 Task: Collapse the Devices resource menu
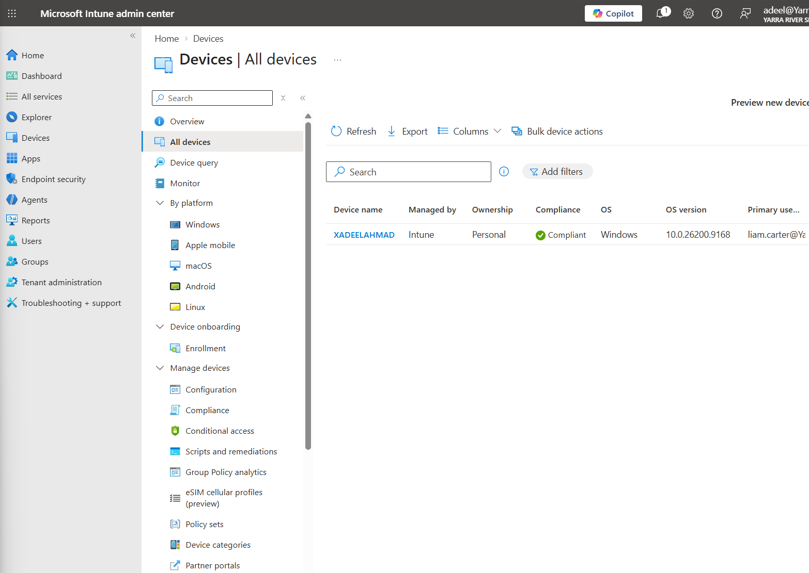[303, 98]
